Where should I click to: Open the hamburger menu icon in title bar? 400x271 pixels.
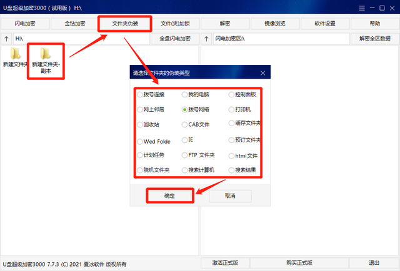[362, 8]
